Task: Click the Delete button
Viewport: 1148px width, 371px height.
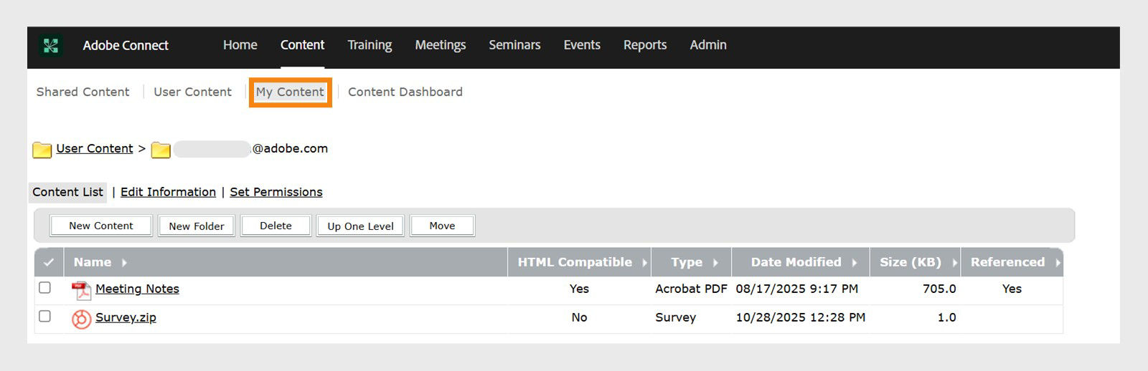Action: tap(276, 226)
